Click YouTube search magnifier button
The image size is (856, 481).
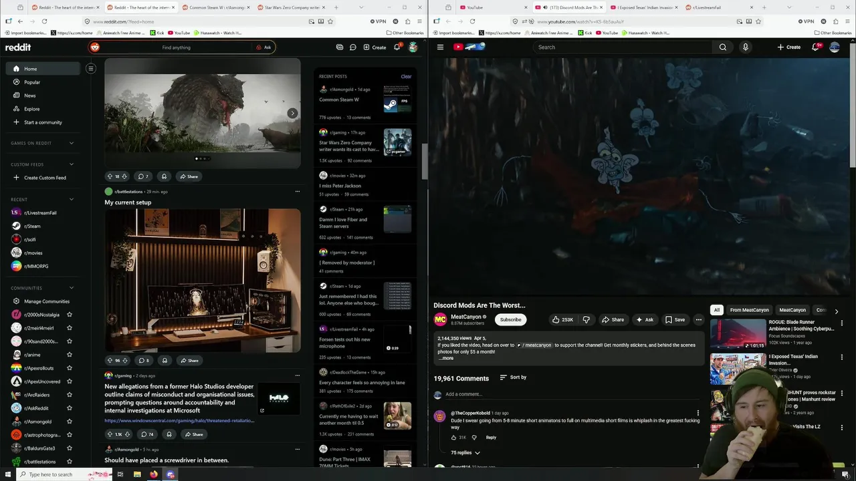[723, 47]
